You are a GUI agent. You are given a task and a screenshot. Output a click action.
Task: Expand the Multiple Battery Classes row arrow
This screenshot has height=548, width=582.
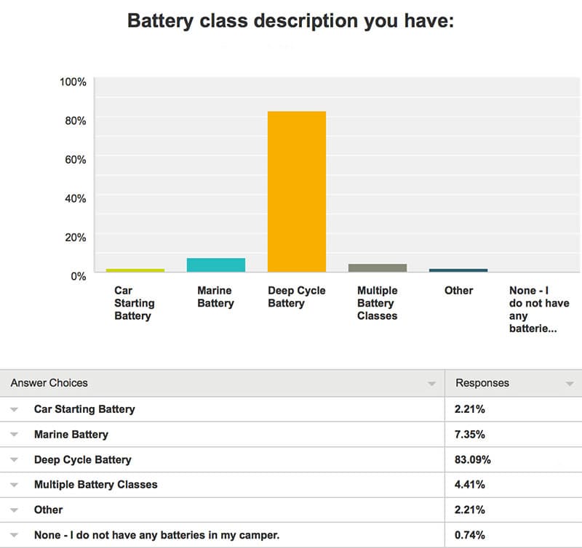tap(14, 485)
